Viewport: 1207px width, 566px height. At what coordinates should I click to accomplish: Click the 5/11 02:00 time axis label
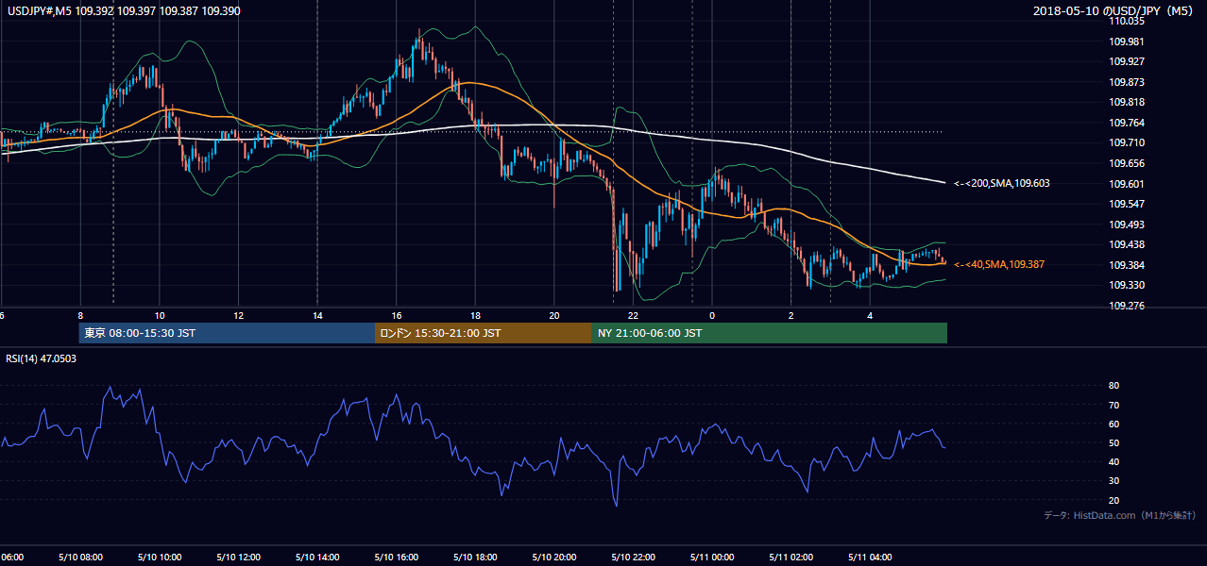point(791,557)
